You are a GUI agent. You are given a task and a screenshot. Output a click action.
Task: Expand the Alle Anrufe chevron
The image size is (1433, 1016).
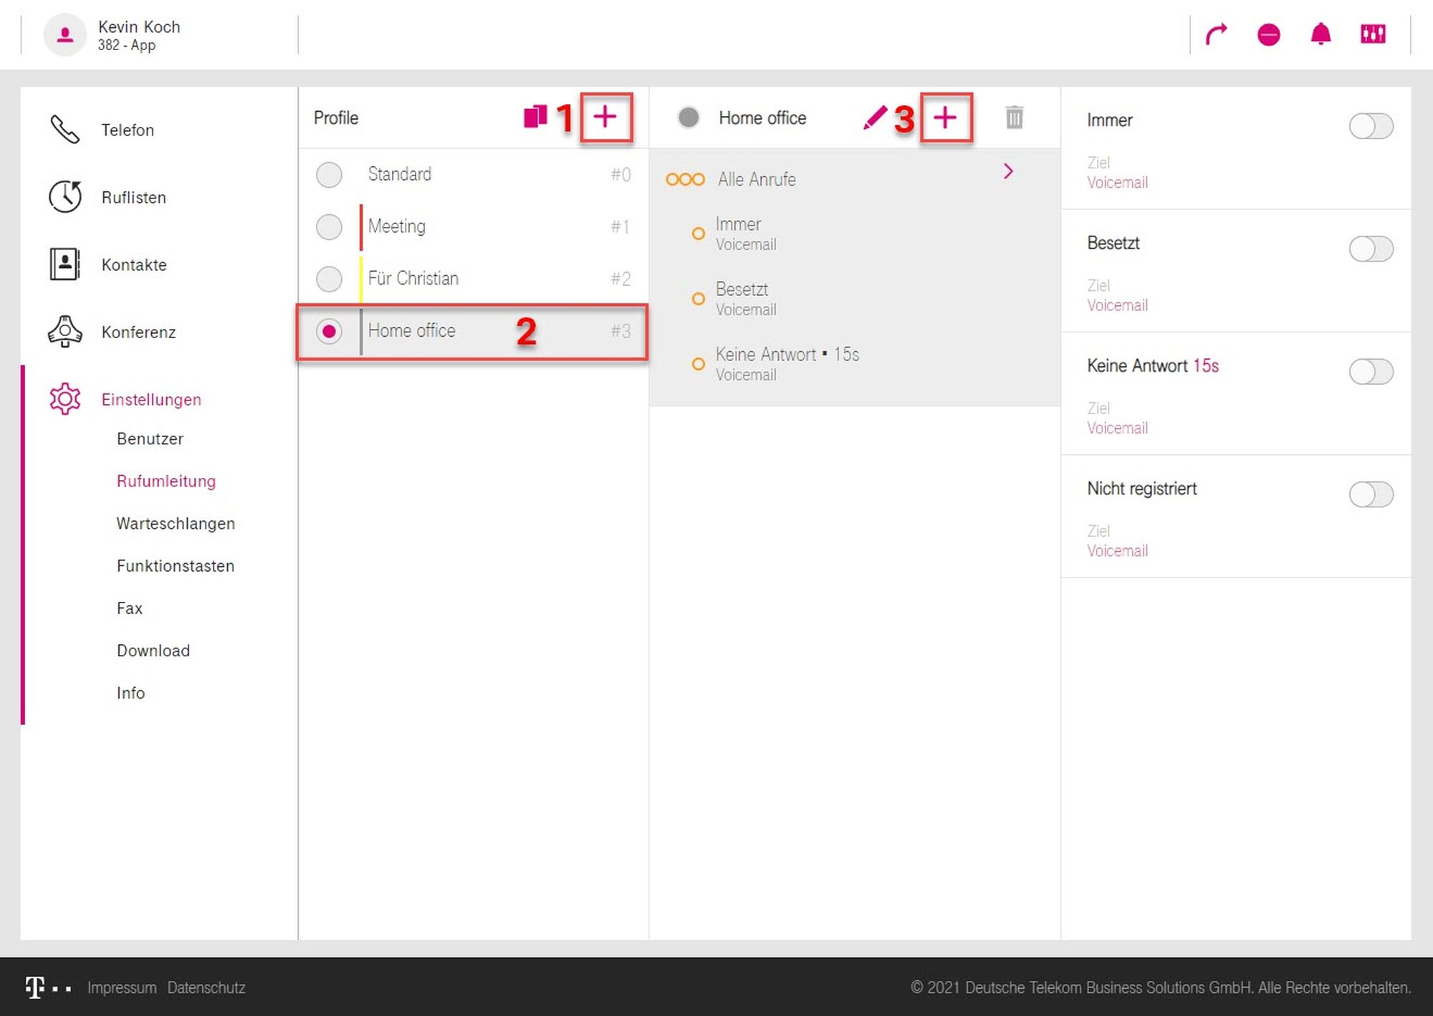[1008, 171]
